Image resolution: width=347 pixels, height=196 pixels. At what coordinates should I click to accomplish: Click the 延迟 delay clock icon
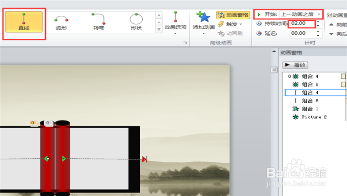click(x=259, y=33)
